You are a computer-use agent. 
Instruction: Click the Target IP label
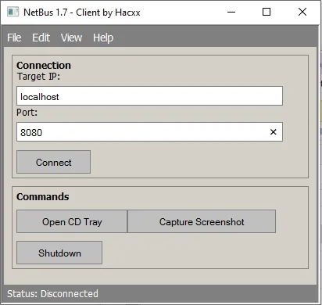(38, 77)
